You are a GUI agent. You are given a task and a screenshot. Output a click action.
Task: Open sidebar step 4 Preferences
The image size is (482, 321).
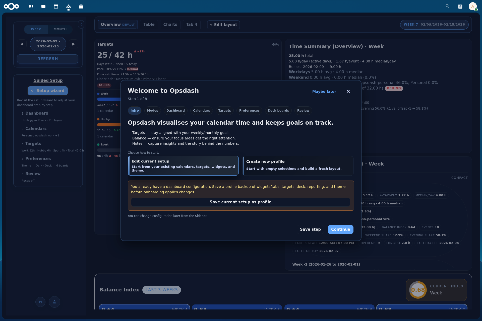(x=38, y=159)
